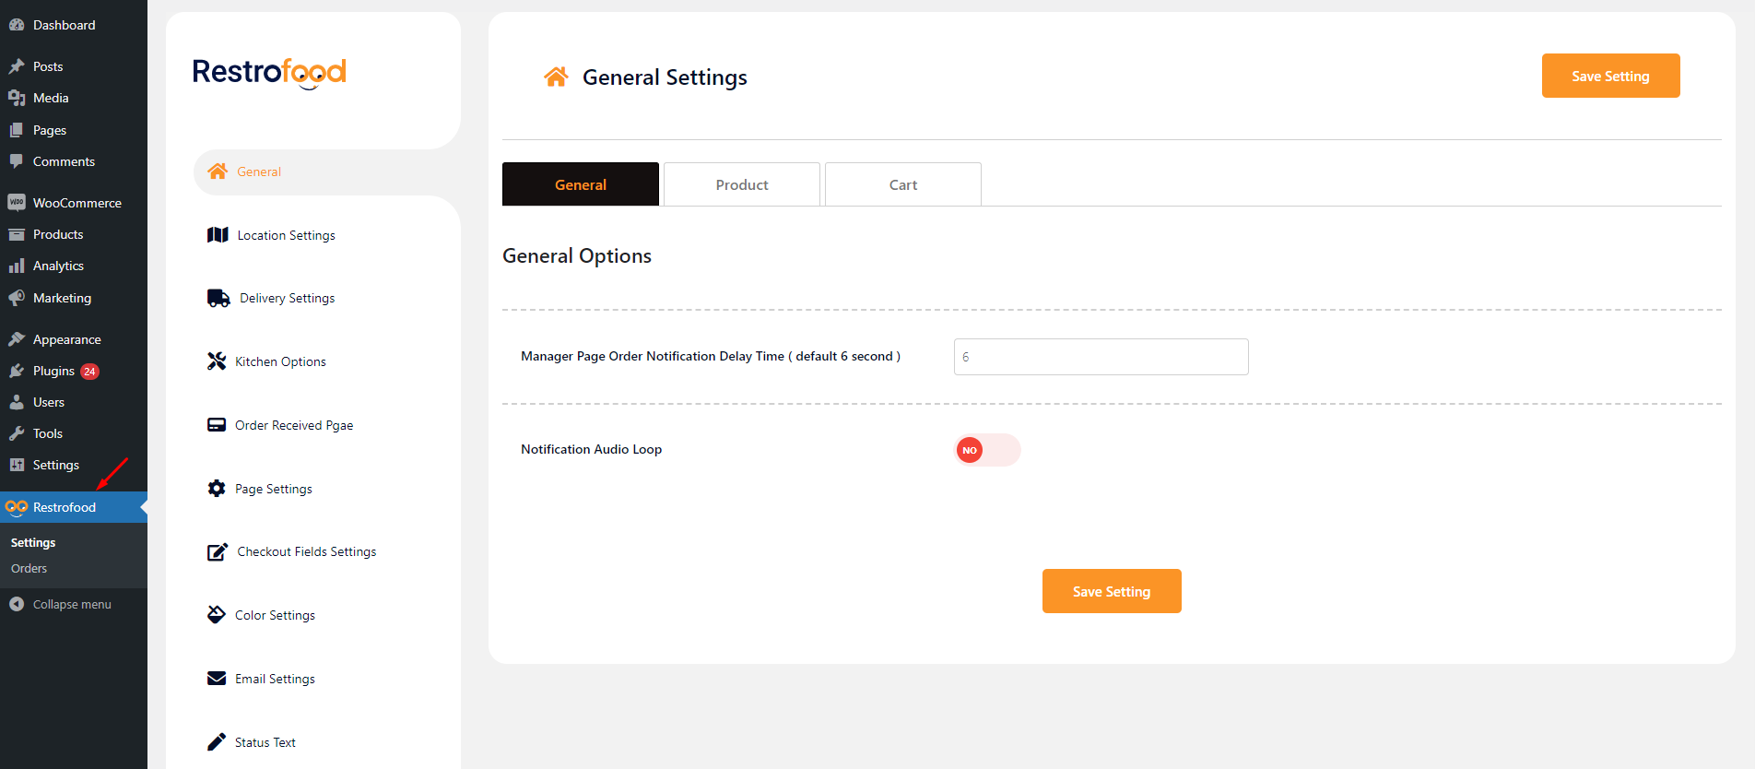Image resolution: width=1755 pixels, height=769 pixels.
Task: Click the Status Text pencil icon
Action: pyautogui.click(x=217, y=742)
